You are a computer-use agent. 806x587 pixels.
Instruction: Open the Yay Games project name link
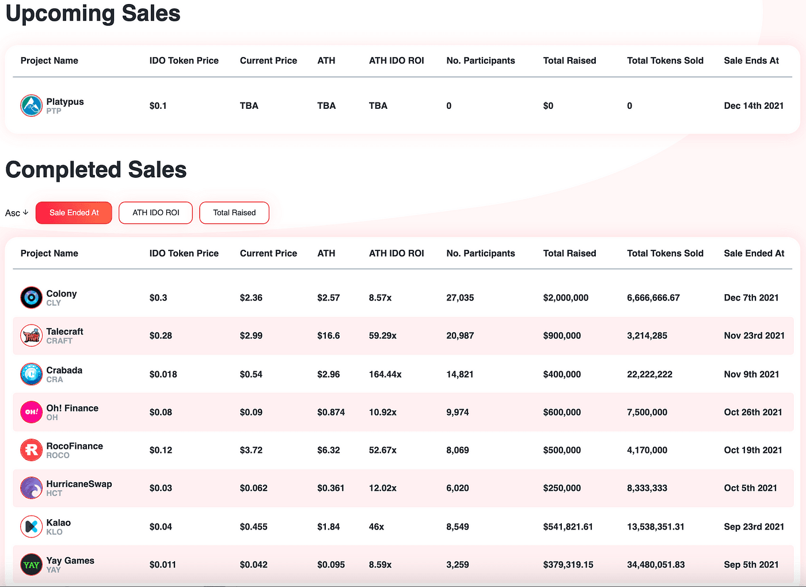pos(70,561)
